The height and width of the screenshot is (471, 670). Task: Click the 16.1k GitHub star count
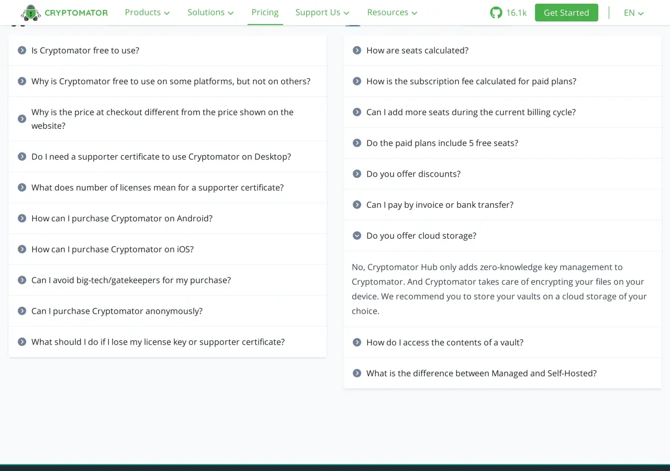pyautogui.click(x=516, y=13)
